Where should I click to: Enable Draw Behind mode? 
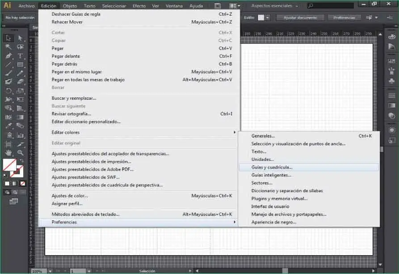15,192
